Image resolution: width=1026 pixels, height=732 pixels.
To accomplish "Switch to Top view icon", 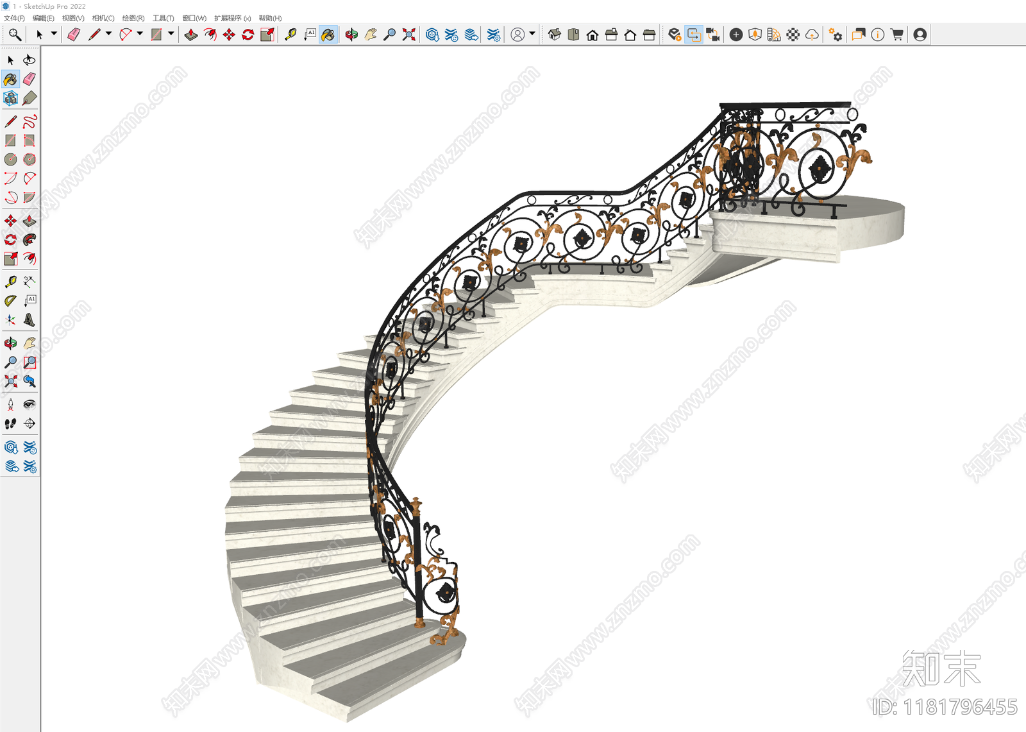I will pos(573,35).
